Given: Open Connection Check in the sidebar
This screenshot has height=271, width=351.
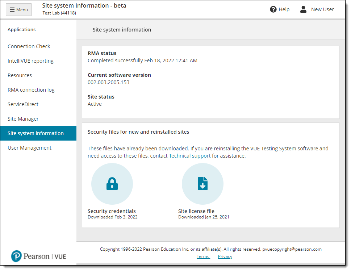Looking at the screenshot, I should click(29, 46).
